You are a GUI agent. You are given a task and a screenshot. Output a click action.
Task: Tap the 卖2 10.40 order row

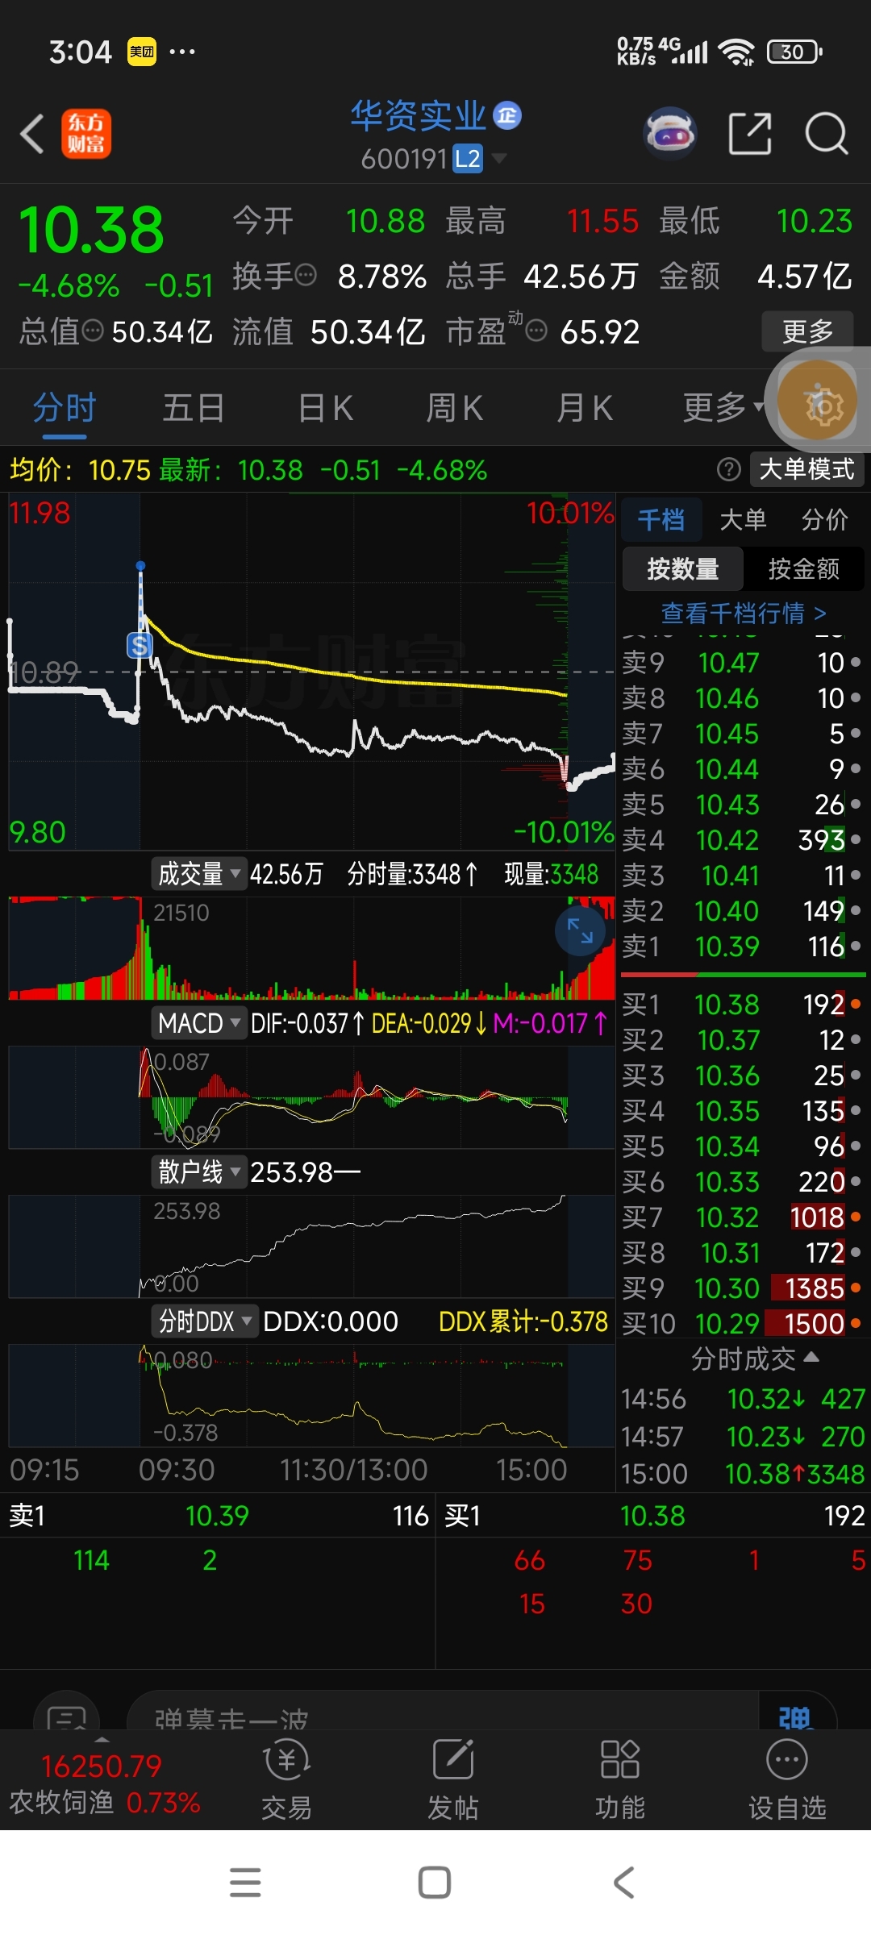[742, 910]
